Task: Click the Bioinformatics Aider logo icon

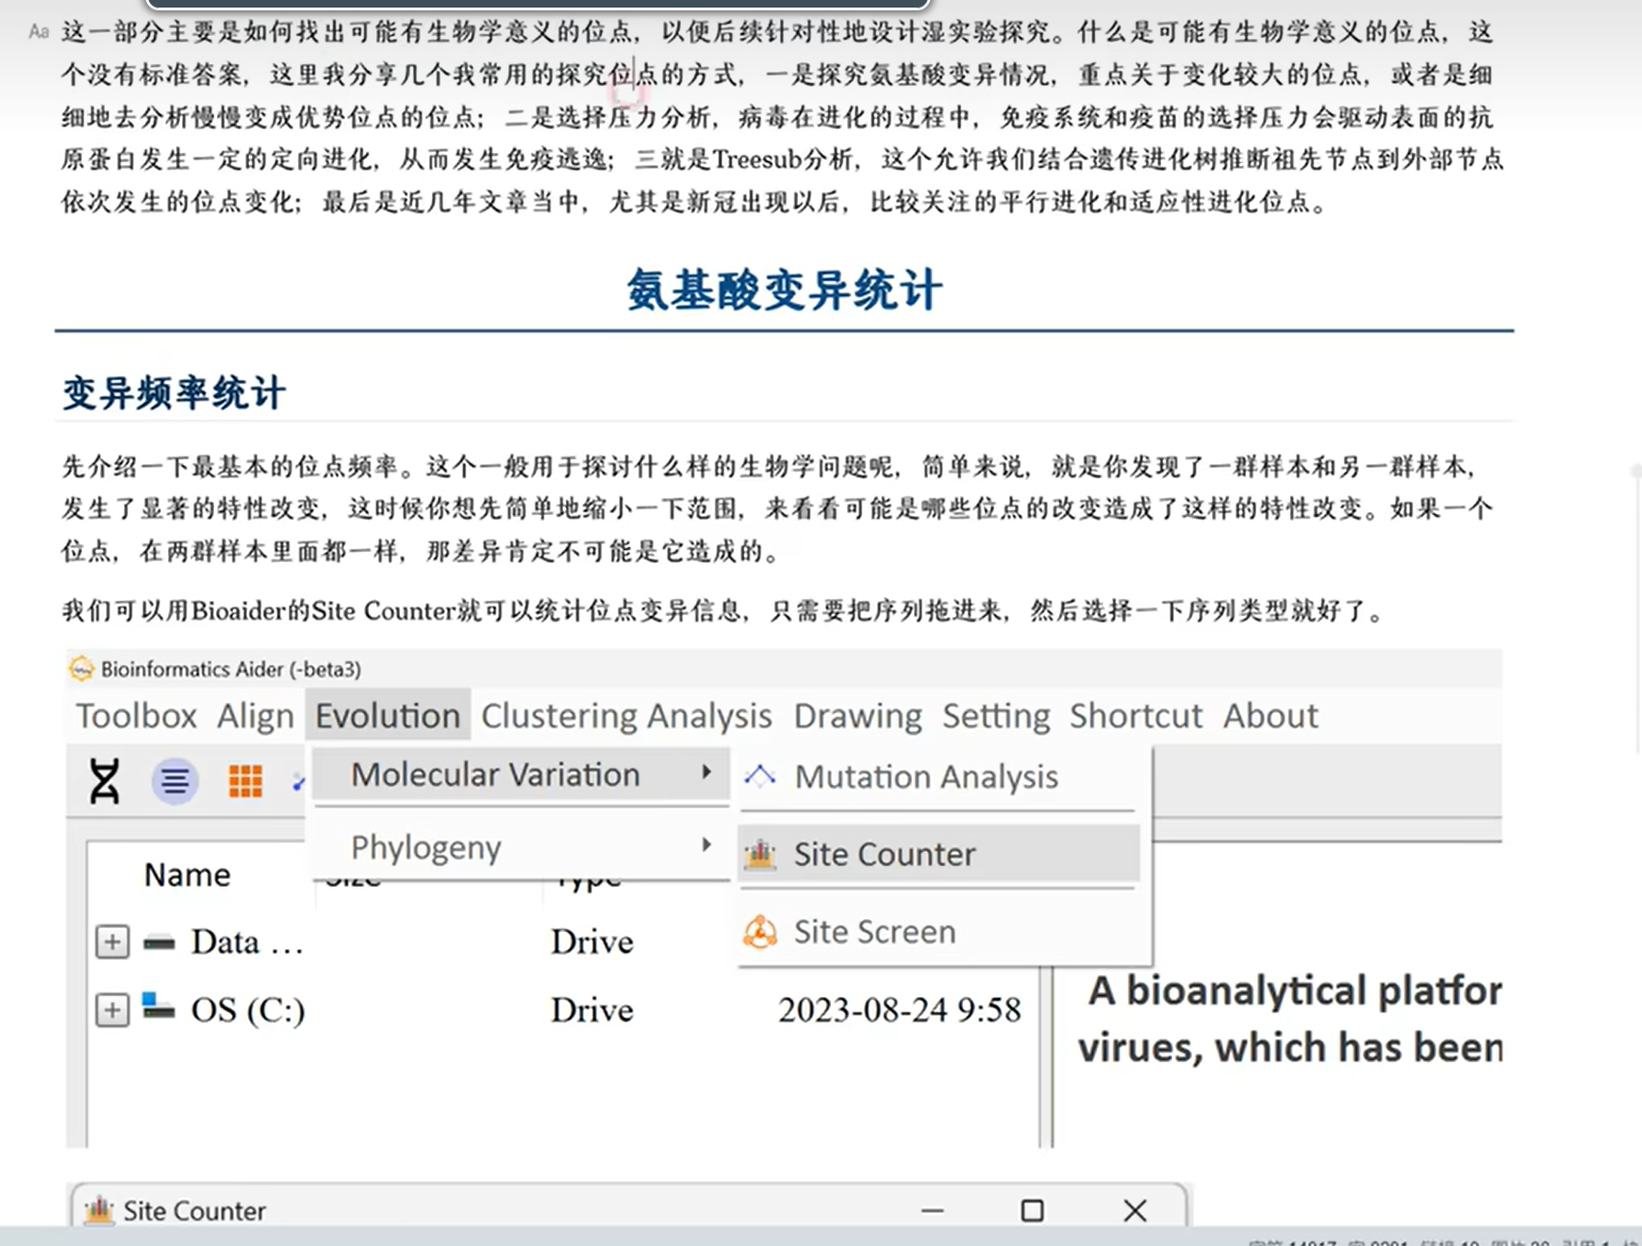Action: click(x=82, y=669)
